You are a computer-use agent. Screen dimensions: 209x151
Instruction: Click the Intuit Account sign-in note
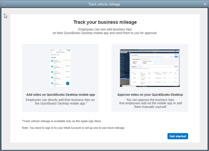pos(73,128)
